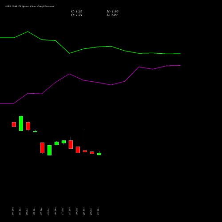Click the '19 Dec' date axis label
Viewport: 222px width, 222px height.
click(x=77, y=211)
